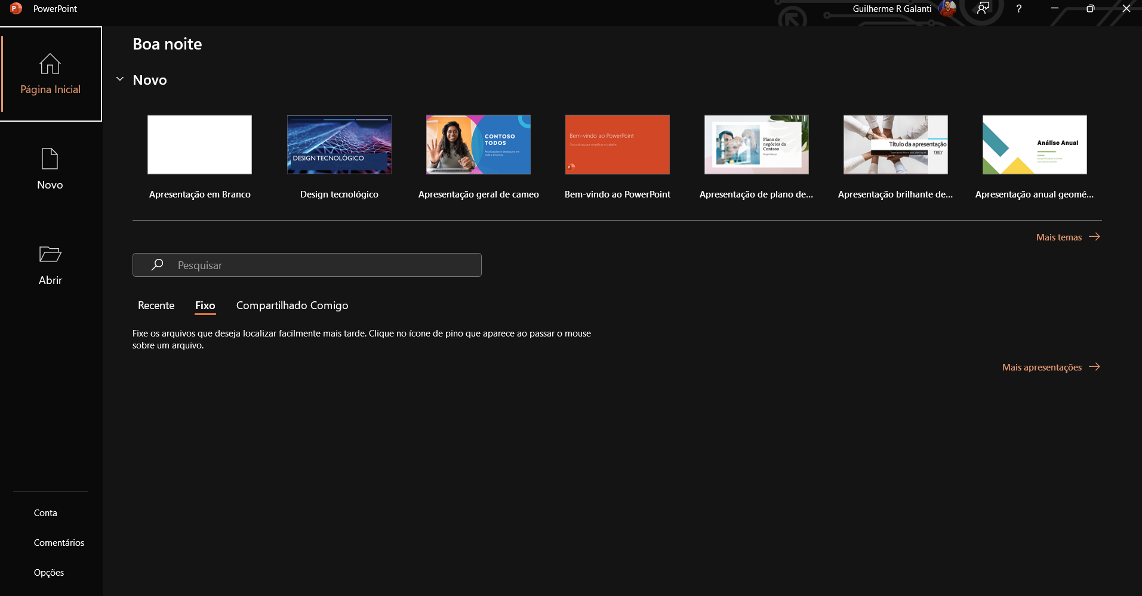The height and width of the screenshot is (596, 1142).
Task: Click the arrow next to Mais apresentações
Action: pos(1094,367)
